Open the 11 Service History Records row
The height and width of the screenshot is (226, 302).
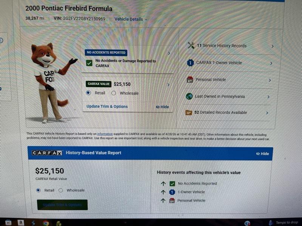pyautogui.click(x=230, y=46)
